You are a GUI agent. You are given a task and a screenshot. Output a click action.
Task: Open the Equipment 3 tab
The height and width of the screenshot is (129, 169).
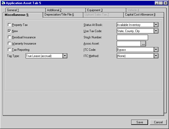coord(106,10)
